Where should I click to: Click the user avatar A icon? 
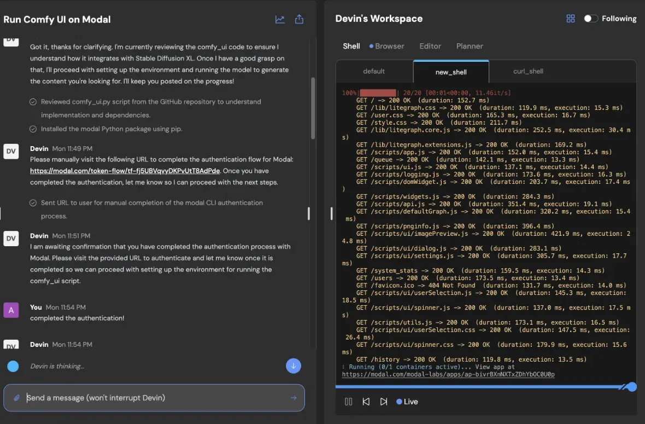pos(11,310)
